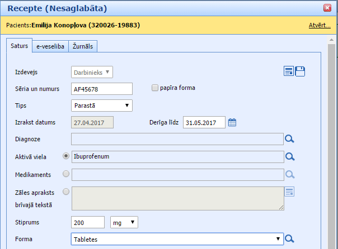Select the Medikaments radio button

click(x=67, y=174)
